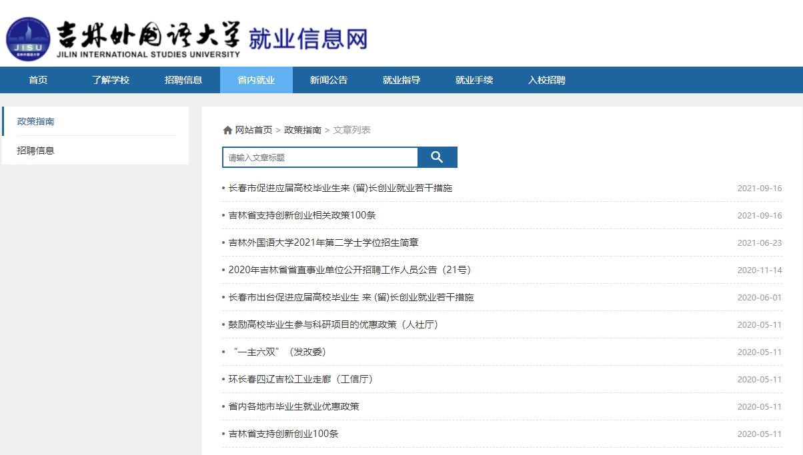Go to 新闻公告 navigation tab
Viewport: 803px width, 455px height.
click(x=329, y=80)
